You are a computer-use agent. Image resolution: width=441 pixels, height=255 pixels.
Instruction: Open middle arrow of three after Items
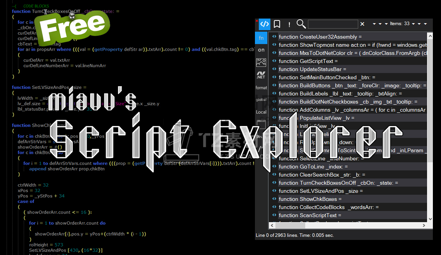click(419, 24)
